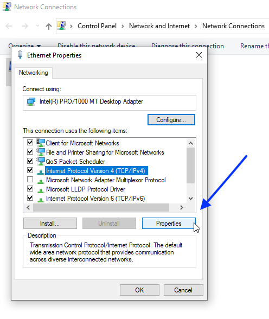Click the horizontal scroll right arrow
Viewport: 269px width, 319px height.
(181, 207)
